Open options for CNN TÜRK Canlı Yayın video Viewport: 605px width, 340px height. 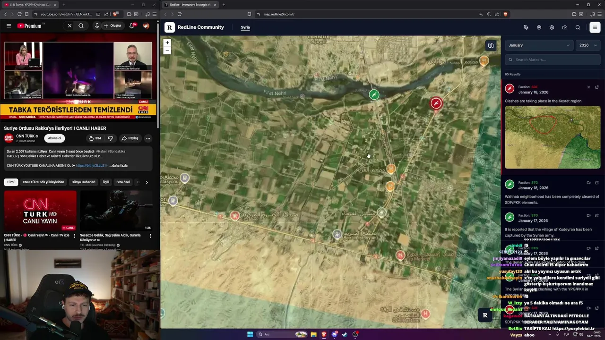(x=74, y=236)
